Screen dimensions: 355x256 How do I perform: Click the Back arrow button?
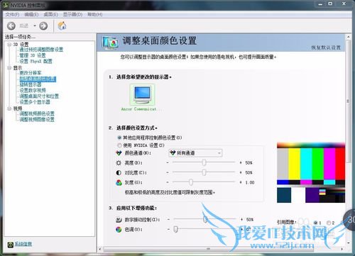tap(11, 26)
